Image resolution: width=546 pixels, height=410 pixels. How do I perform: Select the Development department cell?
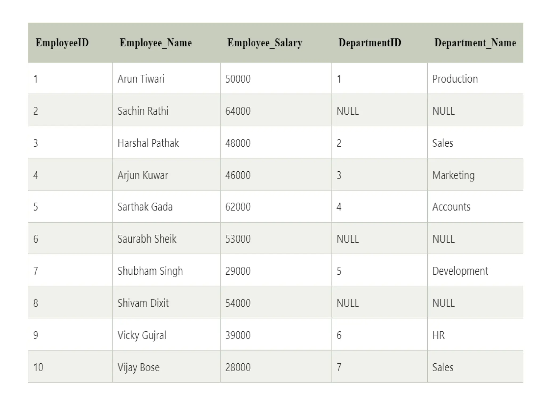click(460, 271)
